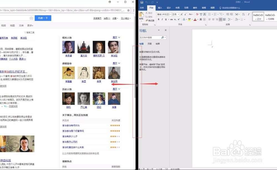Open the Chinese layout (A with arrows) tool

(237, 14)
